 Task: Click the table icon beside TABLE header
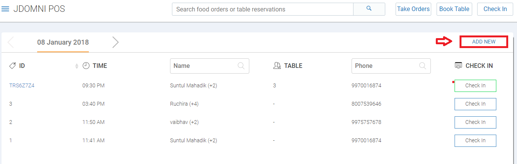click(277, 66)
